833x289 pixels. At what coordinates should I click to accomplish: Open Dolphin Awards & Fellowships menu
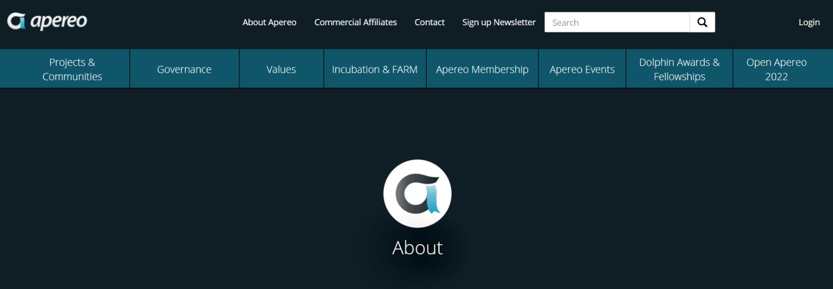click(x=679, y=69)
